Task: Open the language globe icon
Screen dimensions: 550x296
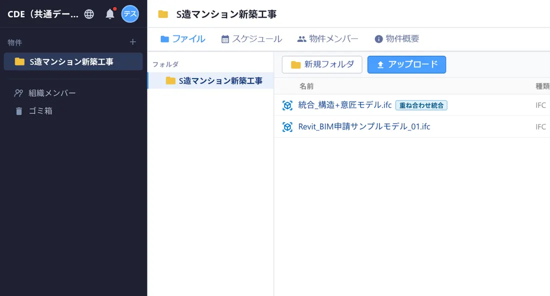Action: click(x=89, y=14)
